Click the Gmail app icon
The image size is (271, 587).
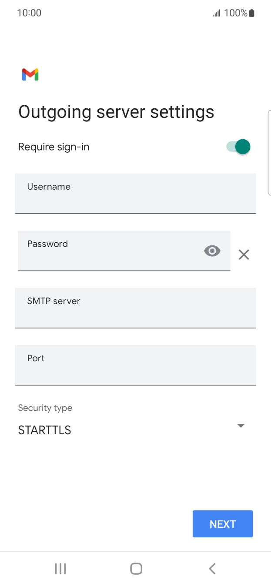[x=30, y=74]
